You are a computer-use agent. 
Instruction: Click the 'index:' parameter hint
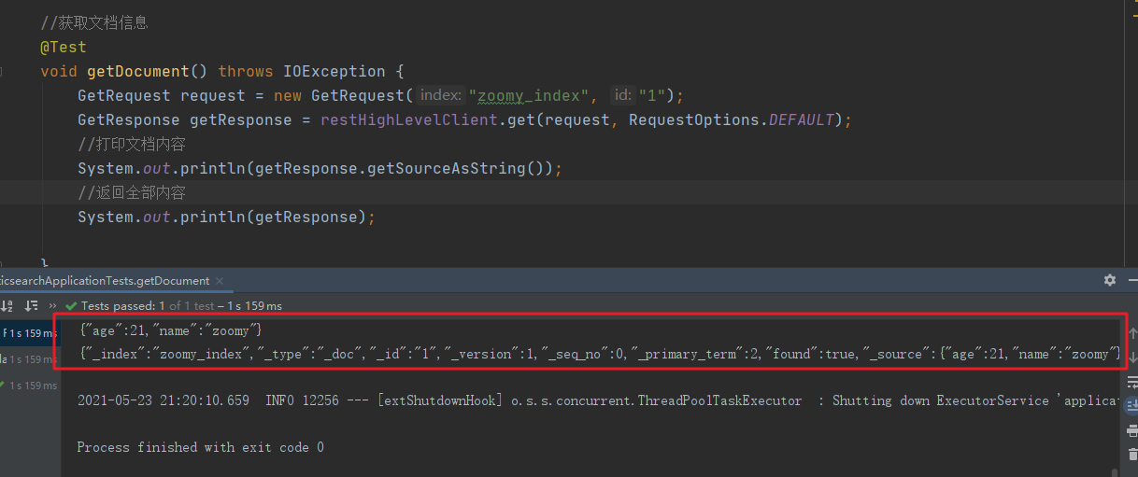coord(440,95)
